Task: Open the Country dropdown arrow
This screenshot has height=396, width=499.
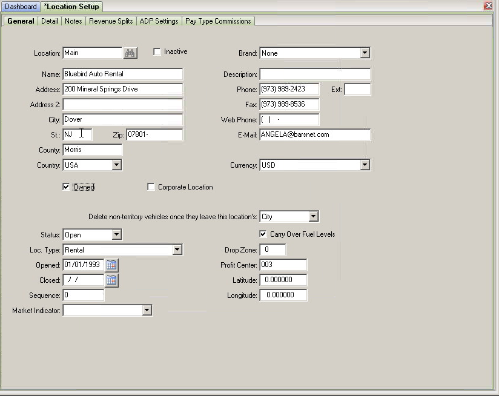Action: point(116,165)
